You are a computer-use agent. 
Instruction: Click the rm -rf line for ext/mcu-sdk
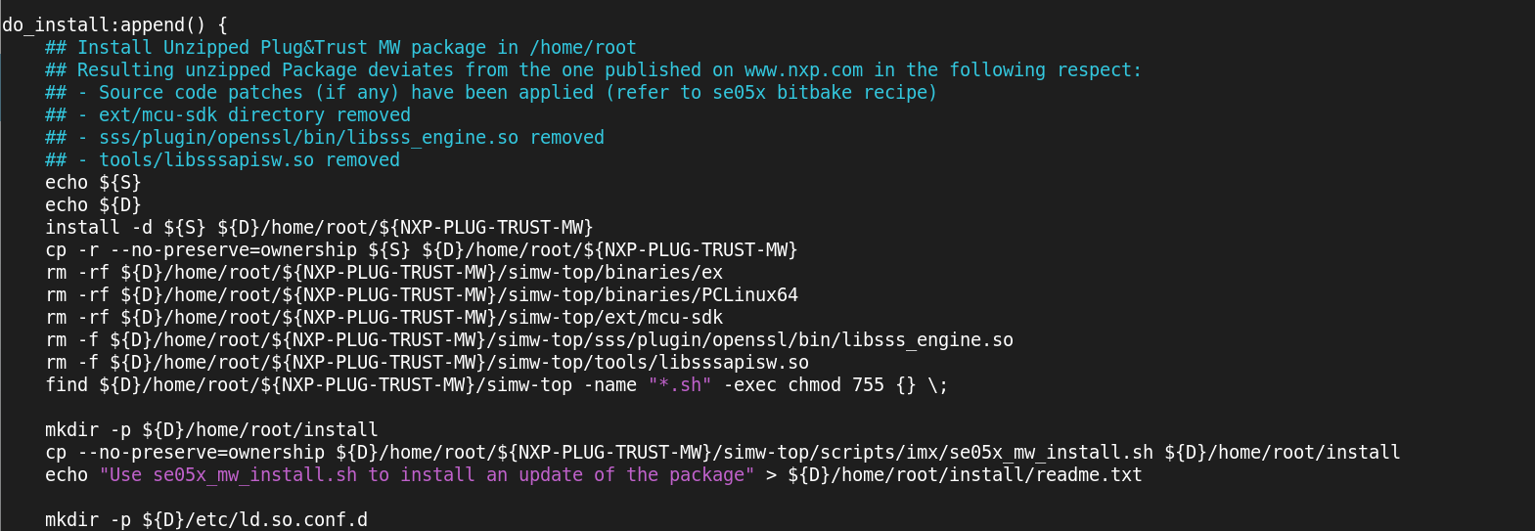tap(384, 317)
